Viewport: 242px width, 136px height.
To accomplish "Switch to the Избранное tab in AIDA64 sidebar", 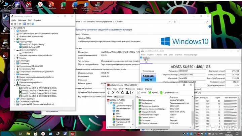I will click(119, 97).
